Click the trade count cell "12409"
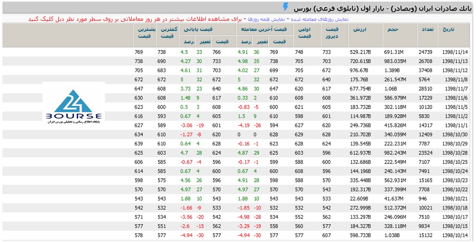This screenshot has width=476, height=242. [x=425, y=135]
